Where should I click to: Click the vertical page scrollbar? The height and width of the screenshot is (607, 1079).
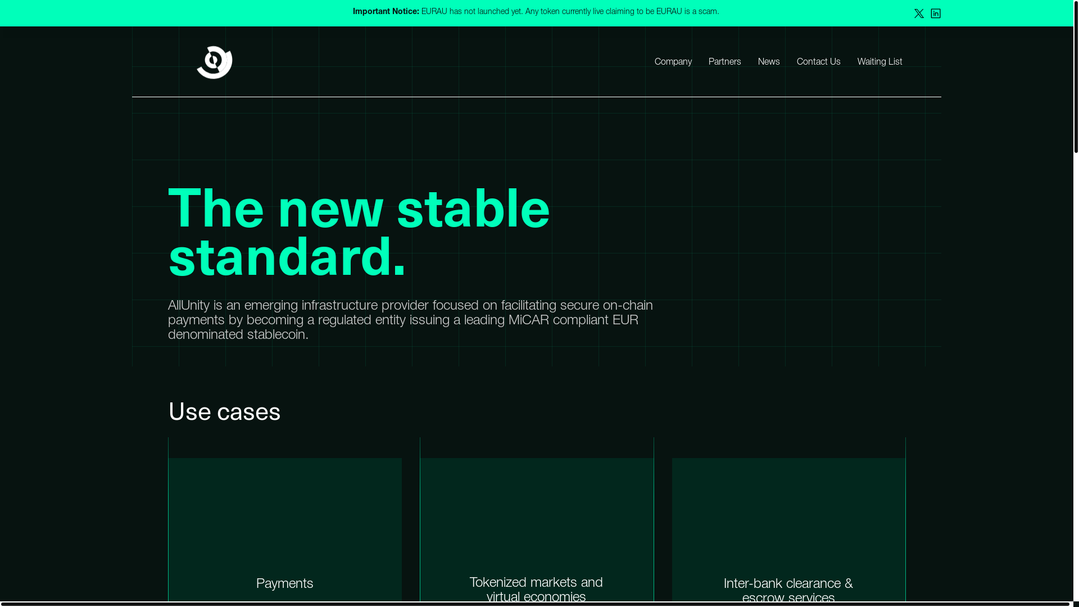1076,76
